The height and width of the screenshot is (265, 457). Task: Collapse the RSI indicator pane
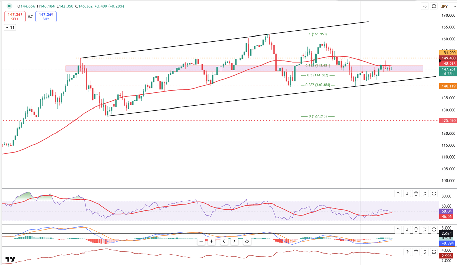[x=425, y=194]
